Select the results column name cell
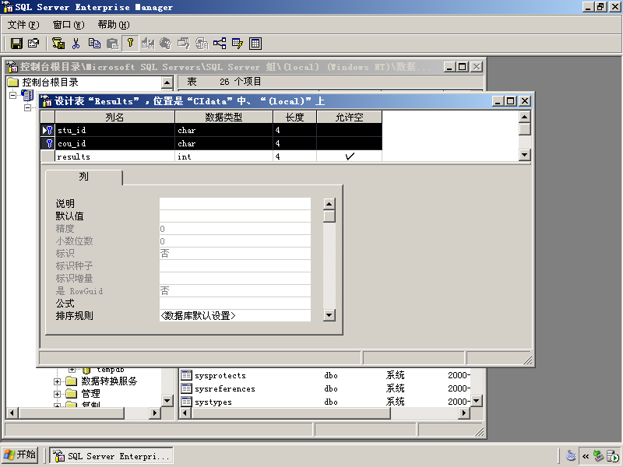 [x=114, y=156]
